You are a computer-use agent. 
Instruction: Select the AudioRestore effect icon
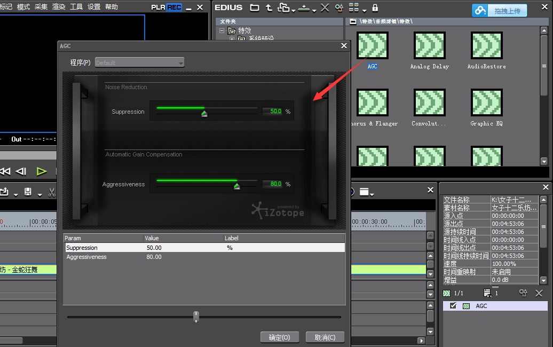[487, 45]
